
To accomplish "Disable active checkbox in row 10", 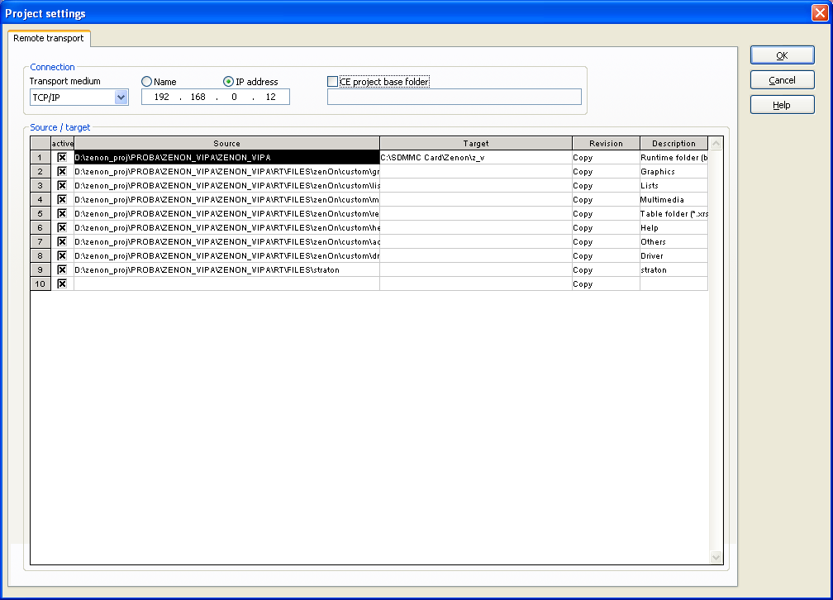I will pos(62,283).
